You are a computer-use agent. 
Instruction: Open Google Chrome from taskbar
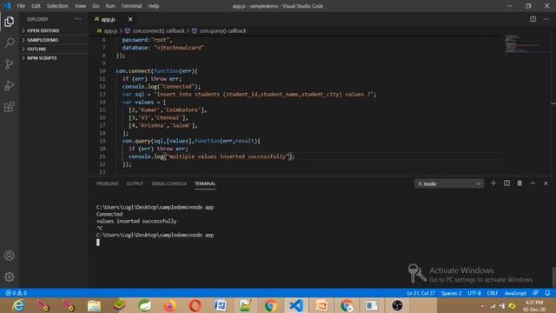[271, 305]
